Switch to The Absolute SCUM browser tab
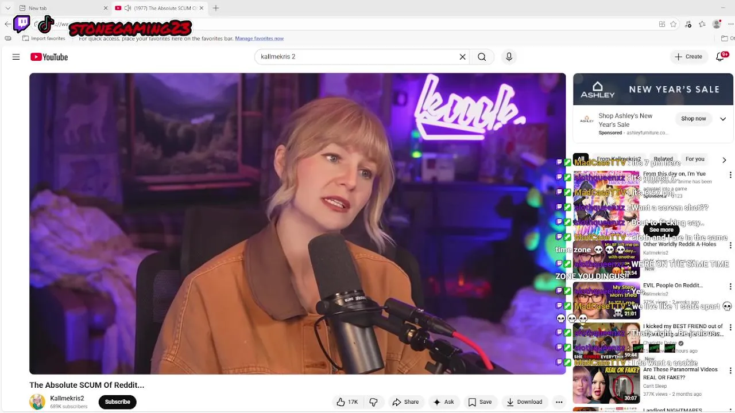Screen dimensions: 735x413 [x=160, y=8]
